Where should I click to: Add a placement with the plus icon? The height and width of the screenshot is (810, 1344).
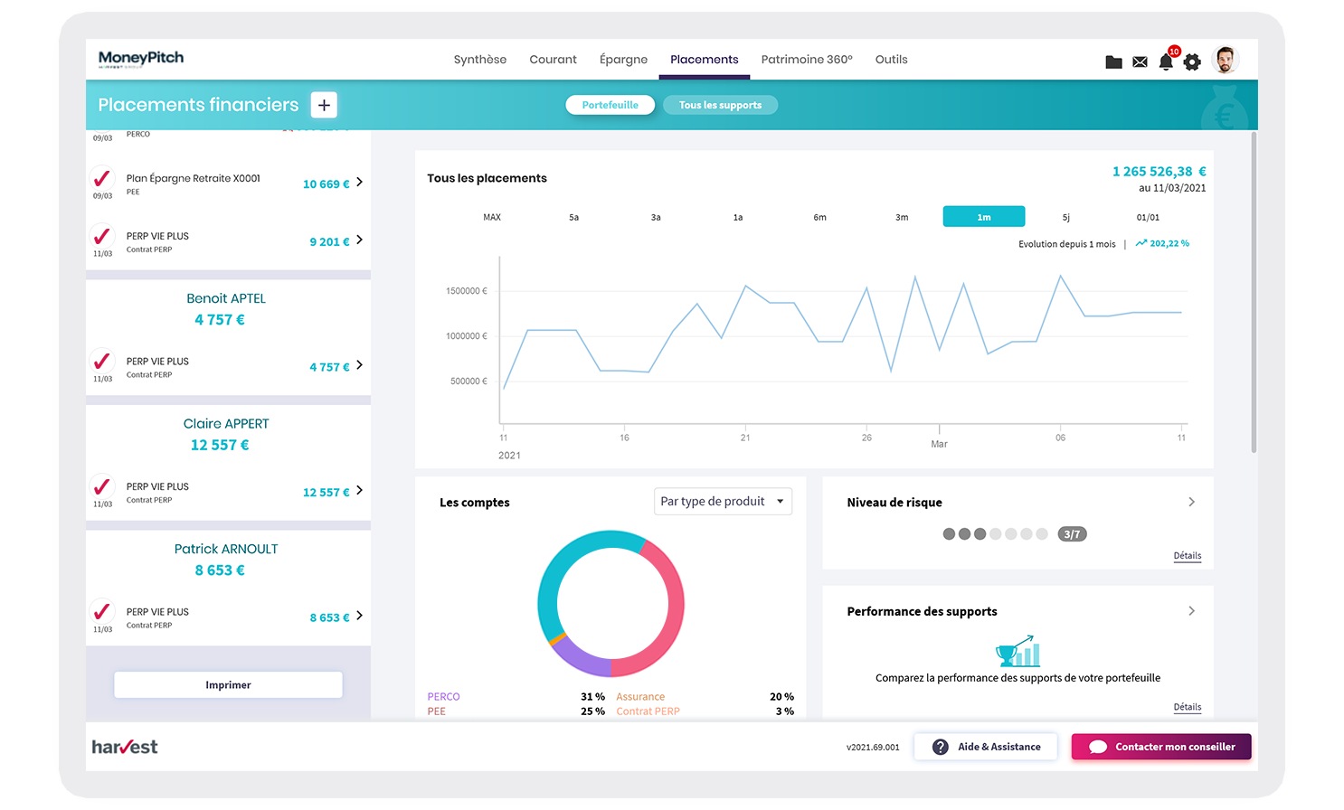(324, 105)
